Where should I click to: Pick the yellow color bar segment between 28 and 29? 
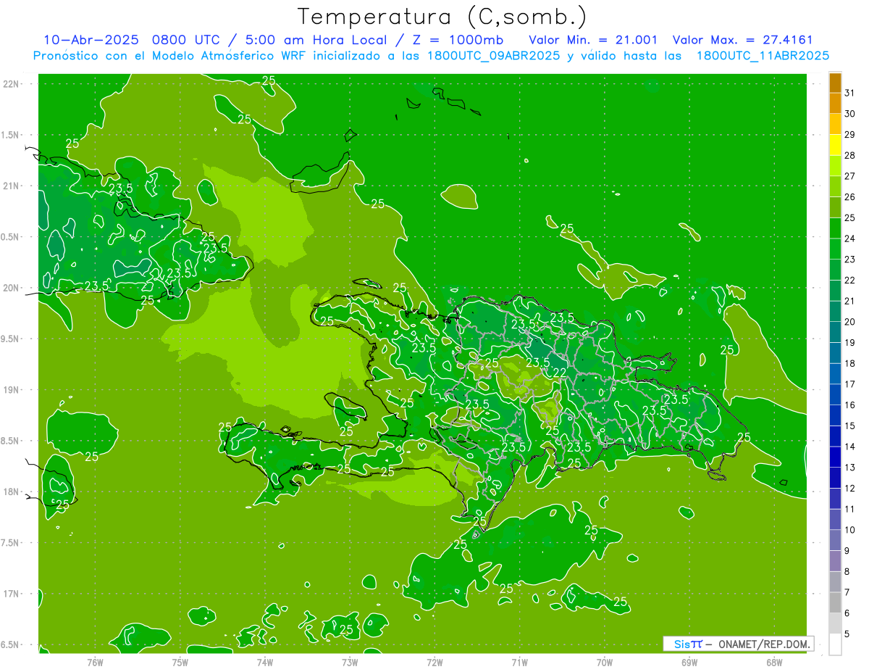[x=835, y=145]
